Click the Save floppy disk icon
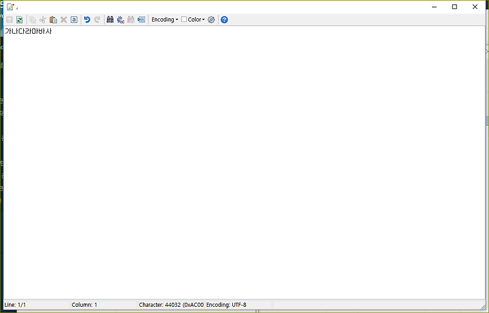This screenshot has height=313, width=489. tap(10, 20)
